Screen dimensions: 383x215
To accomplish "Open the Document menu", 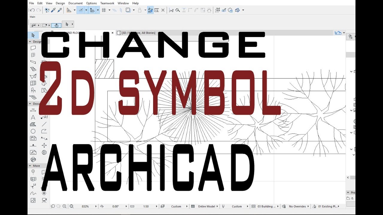I will tap(75, 3).
